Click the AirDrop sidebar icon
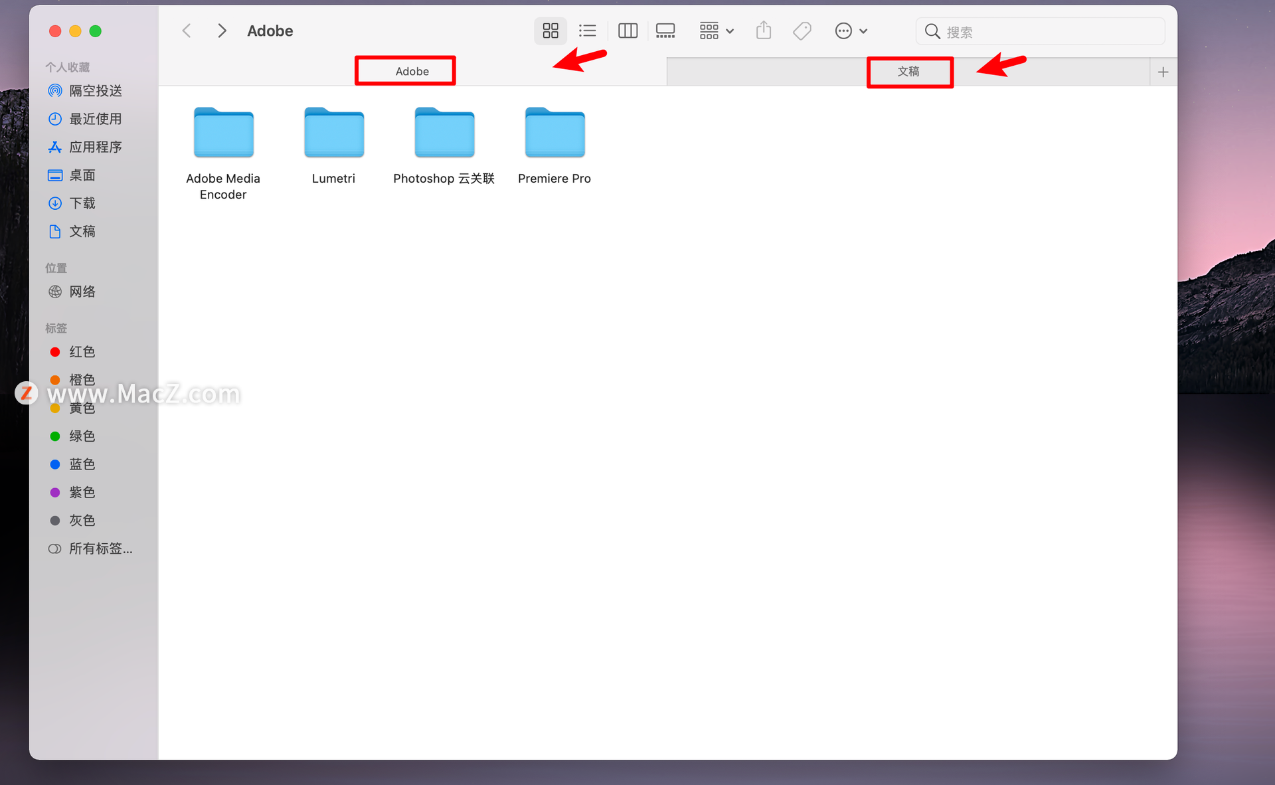The image size is (1275, 785). point(55,91)
